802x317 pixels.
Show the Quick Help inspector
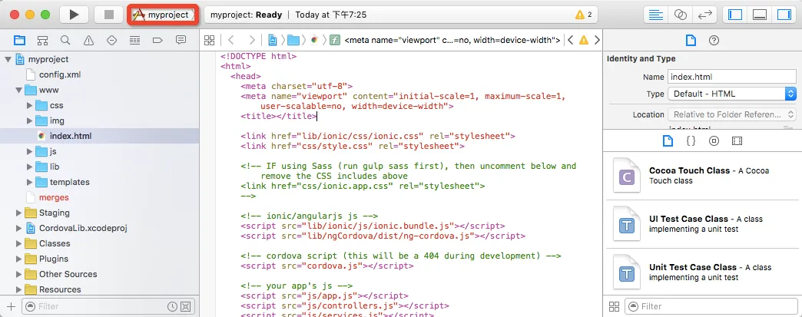[x=714, y=41]
